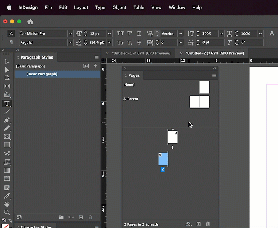Open the Metrics kerning dropdown
Screen dimensions: 278x228
point(181,34)
